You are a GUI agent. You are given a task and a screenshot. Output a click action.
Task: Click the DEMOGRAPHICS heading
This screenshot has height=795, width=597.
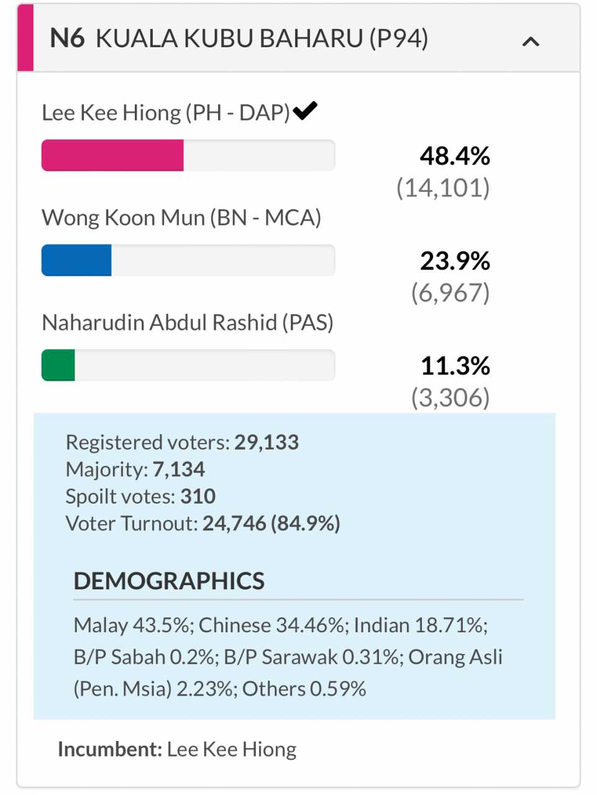(169, 581)
